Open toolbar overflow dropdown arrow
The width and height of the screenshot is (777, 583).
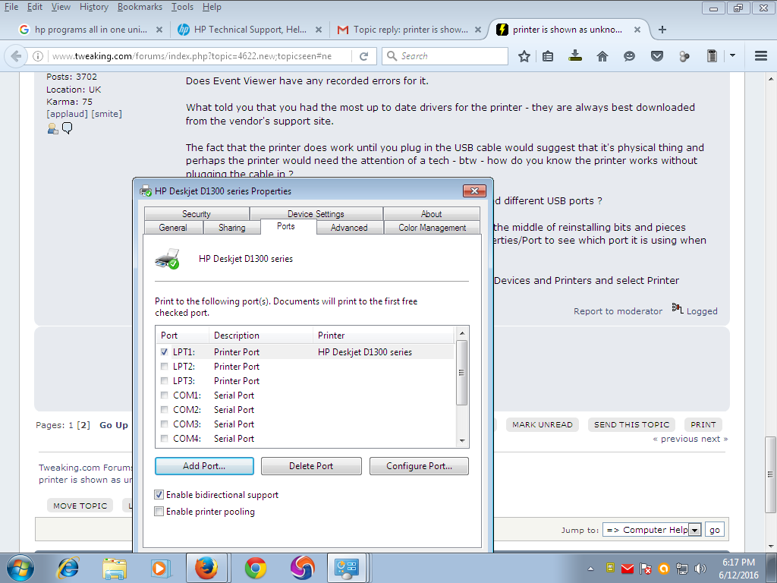click(732, 56)
